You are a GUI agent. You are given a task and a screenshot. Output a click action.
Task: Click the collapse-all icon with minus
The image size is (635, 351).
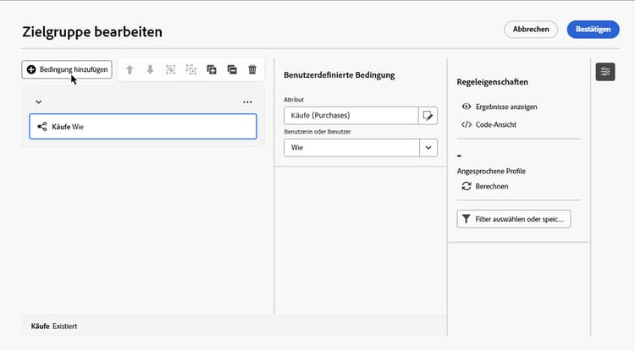(x=232, y=69)
